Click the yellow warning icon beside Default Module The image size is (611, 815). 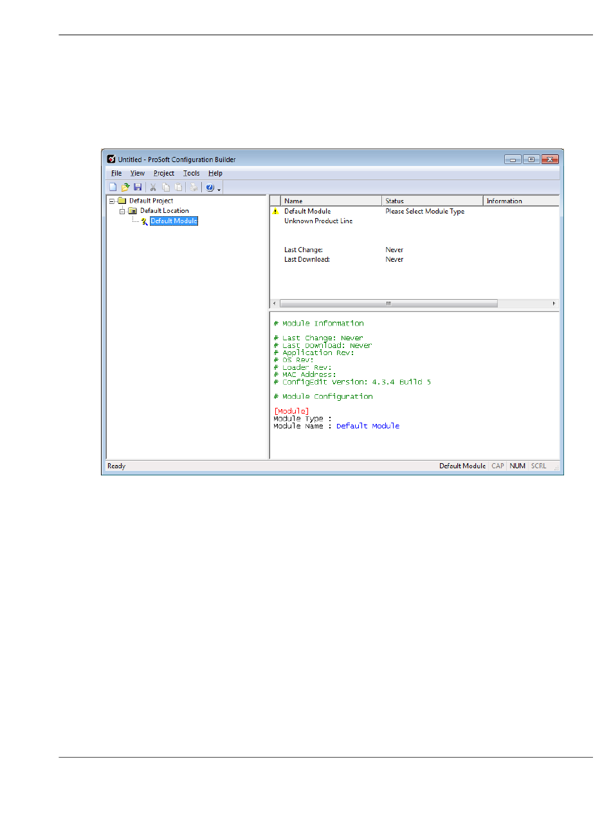[x=275, y=211]
